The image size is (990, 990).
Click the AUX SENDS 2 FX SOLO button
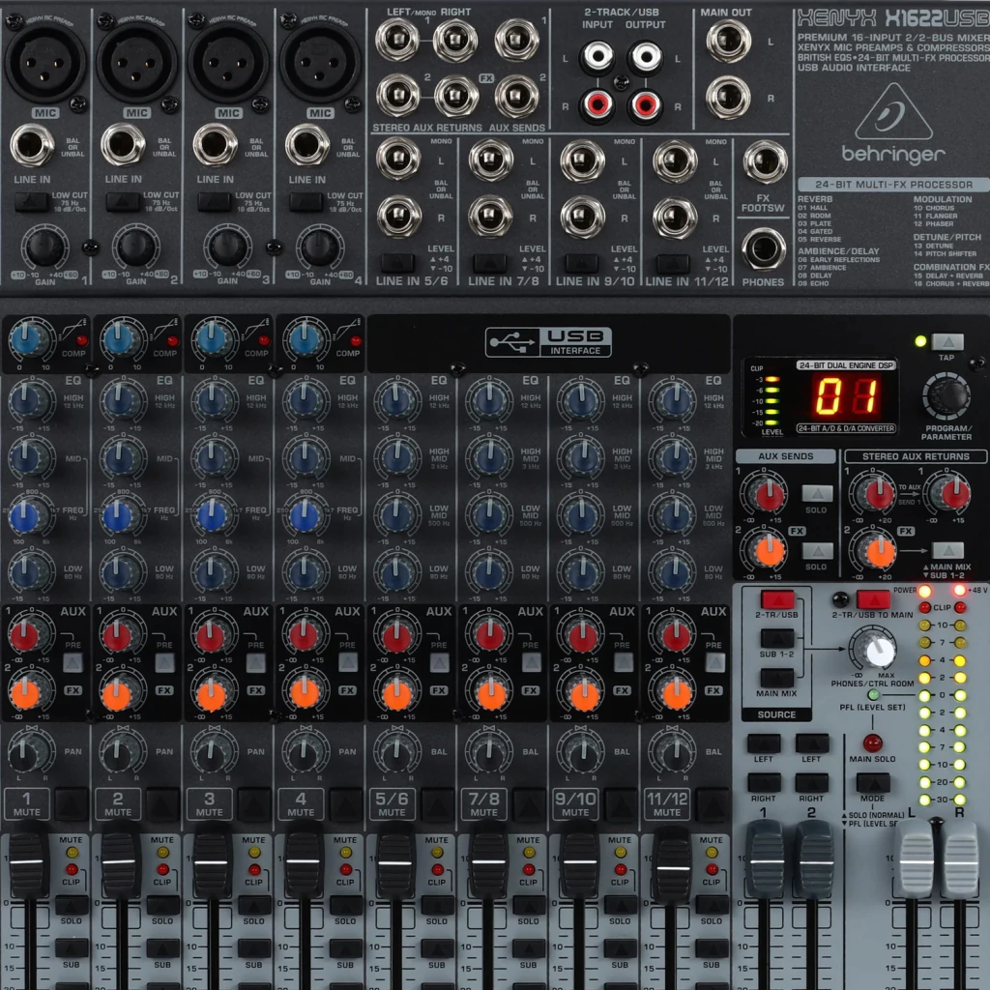pos(817,551)
